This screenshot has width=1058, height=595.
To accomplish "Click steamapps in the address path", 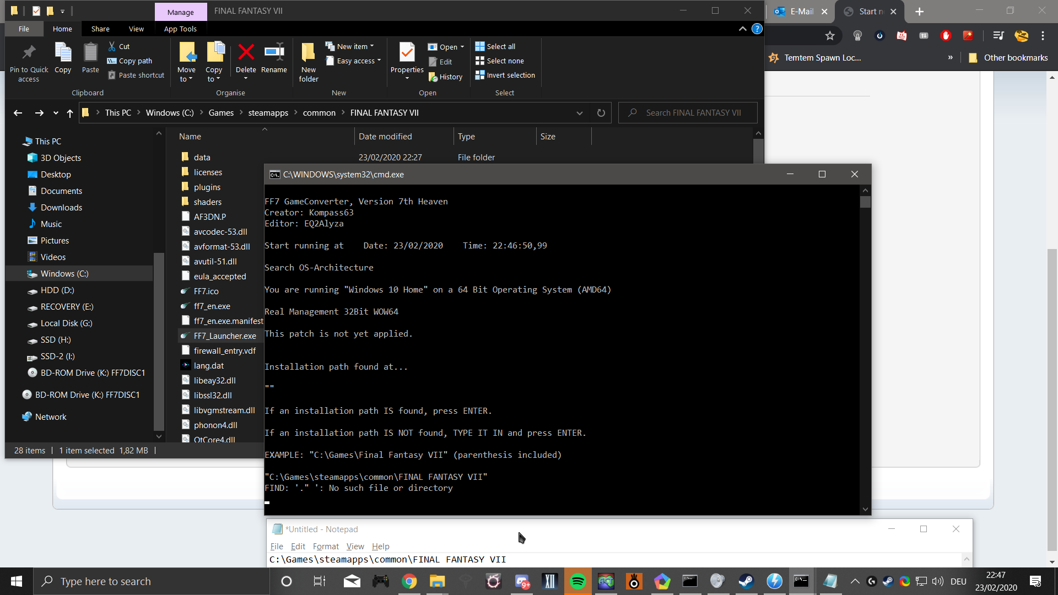I will click(x=268, y=113).
